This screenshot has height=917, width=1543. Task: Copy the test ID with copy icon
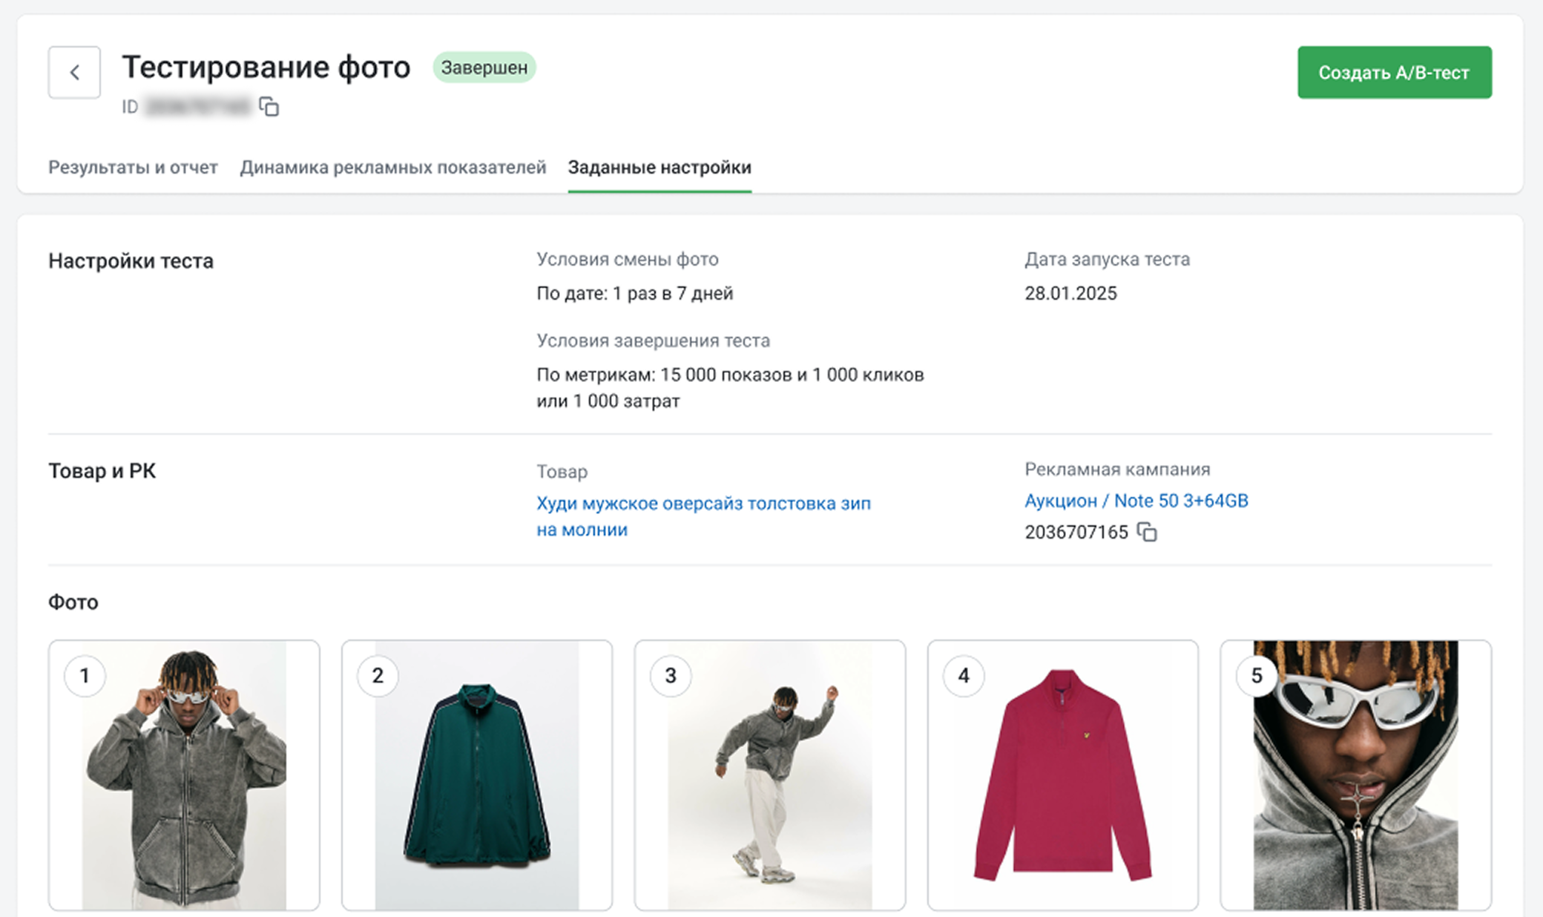point(269,107)
